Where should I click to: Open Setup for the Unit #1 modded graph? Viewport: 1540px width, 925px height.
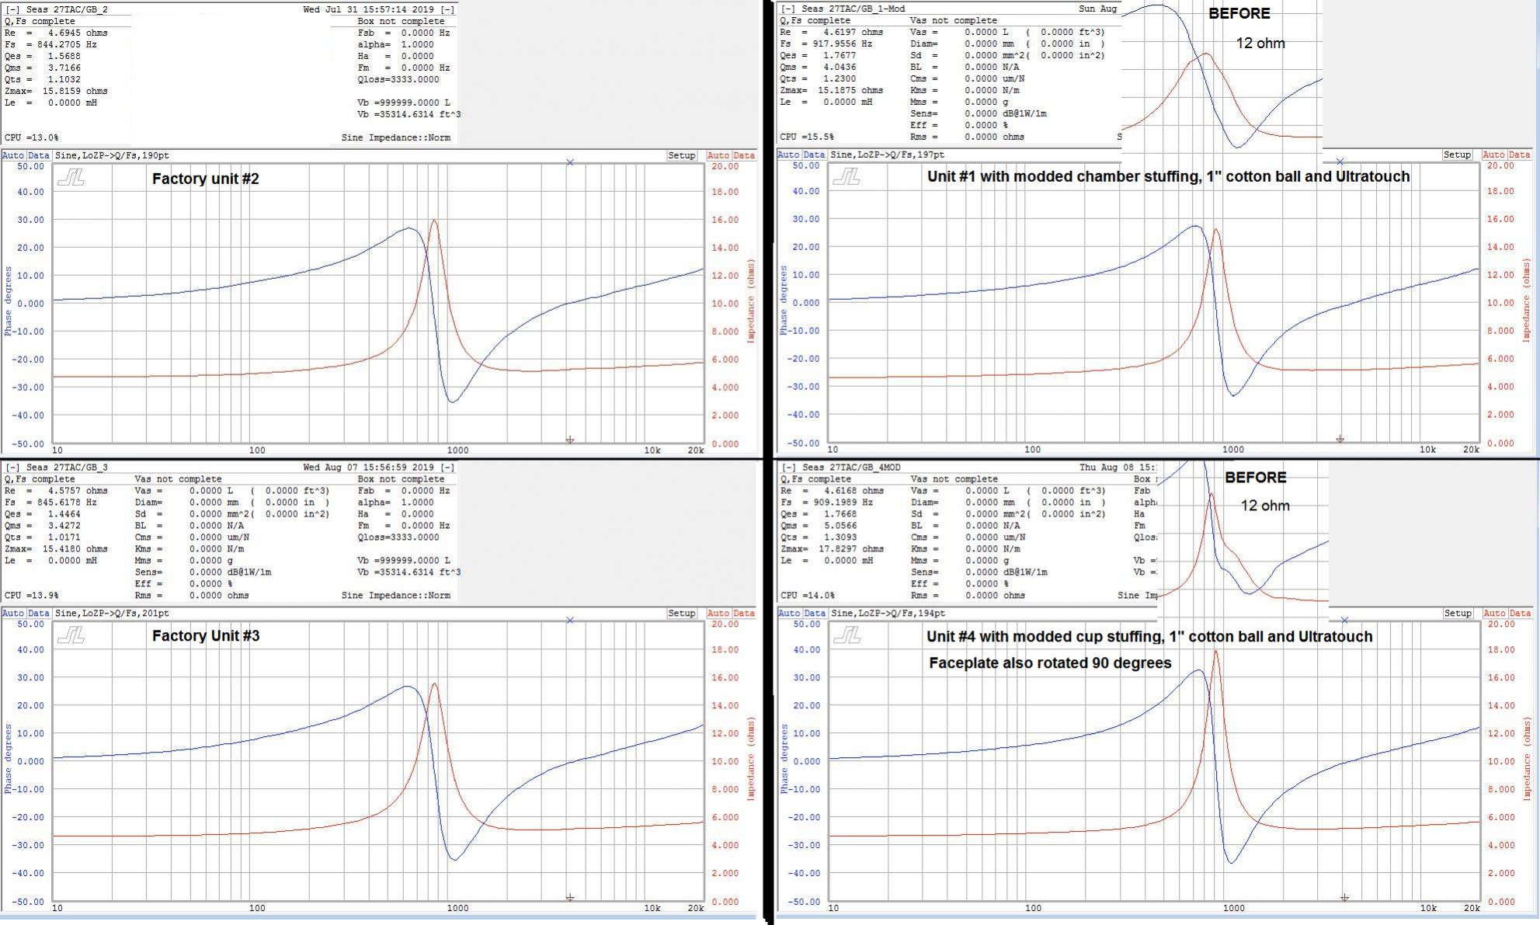1457,155
